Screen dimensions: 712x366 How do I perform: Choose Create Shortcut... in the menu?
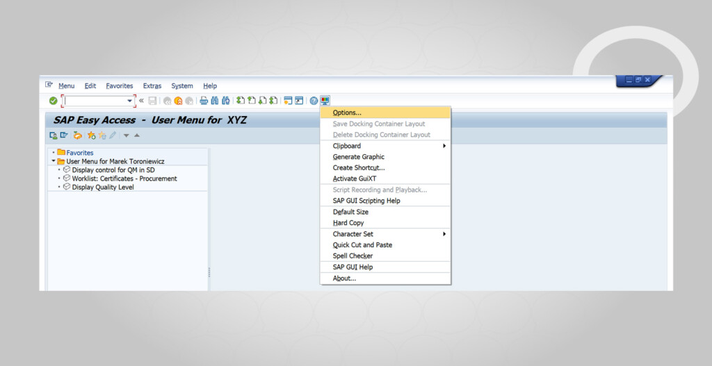tap(358, 167)
